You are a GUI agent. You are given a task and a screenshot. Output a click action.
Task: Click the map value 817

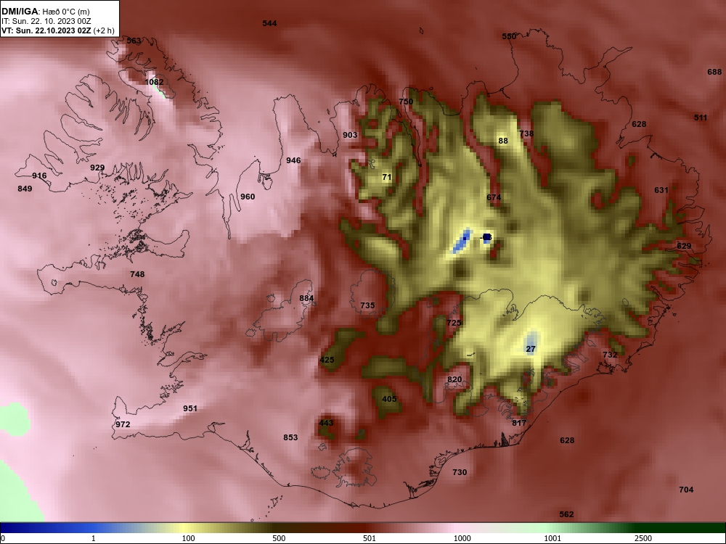(x=519, y=423)
